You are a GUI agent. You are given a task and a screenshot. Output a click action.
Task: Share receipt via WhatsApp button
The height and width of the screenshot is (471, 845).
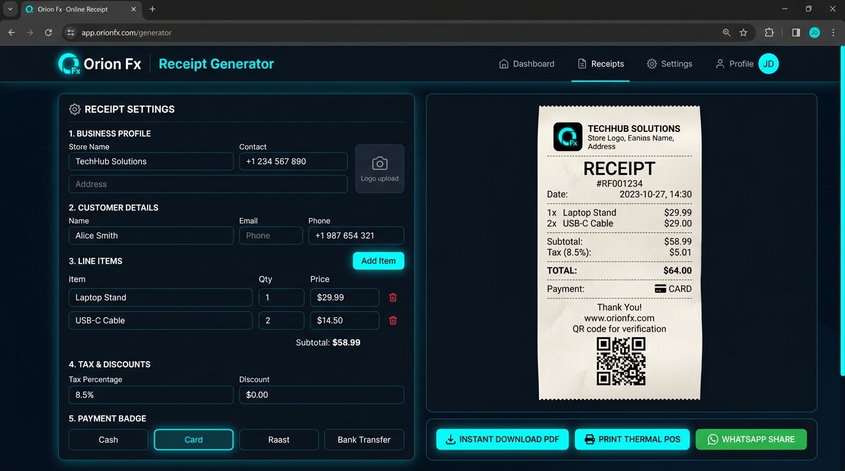tap(751, 439)
